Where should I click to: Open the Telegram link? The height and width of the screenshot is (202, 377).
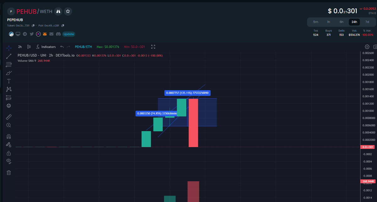[x=25, y=34]
